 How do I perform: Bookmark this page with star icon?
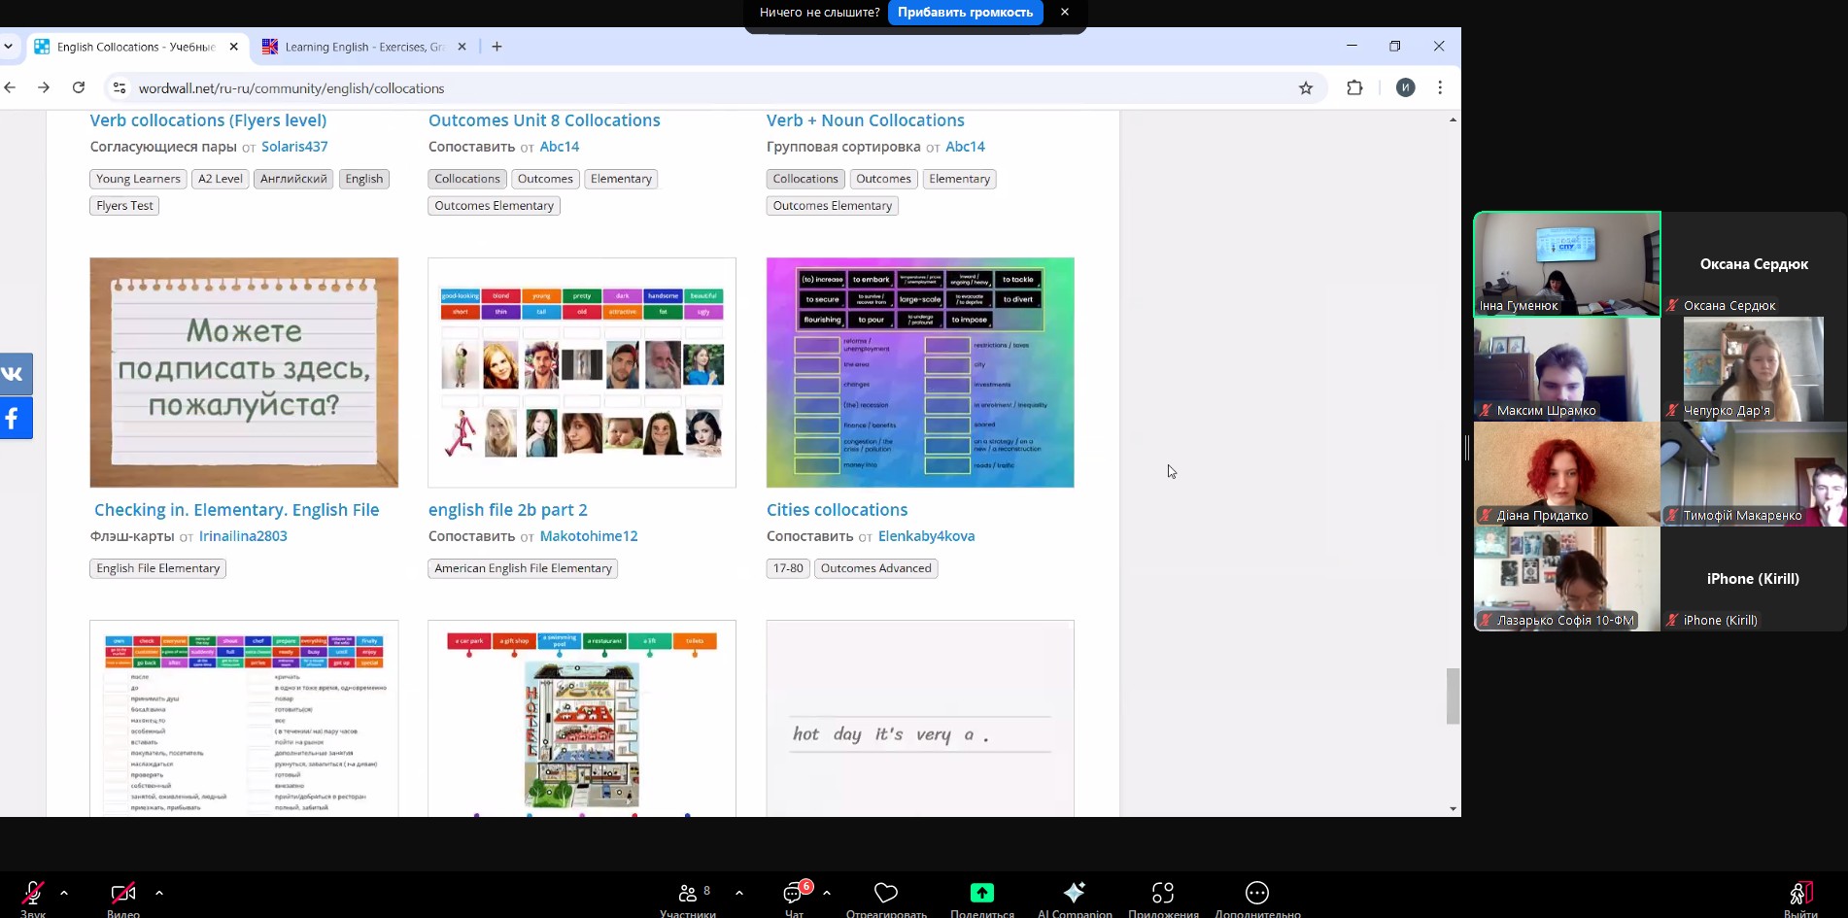(1306, 88)
